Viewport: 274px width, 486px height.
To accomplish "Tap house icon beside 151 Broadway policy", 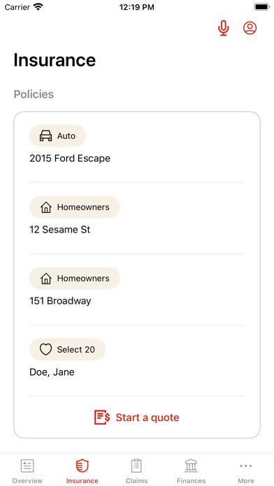I will (x=46, y=279).
